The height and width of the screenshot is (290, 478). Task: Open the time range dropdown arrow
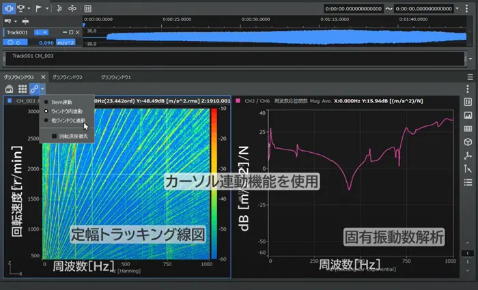point(455,9)
